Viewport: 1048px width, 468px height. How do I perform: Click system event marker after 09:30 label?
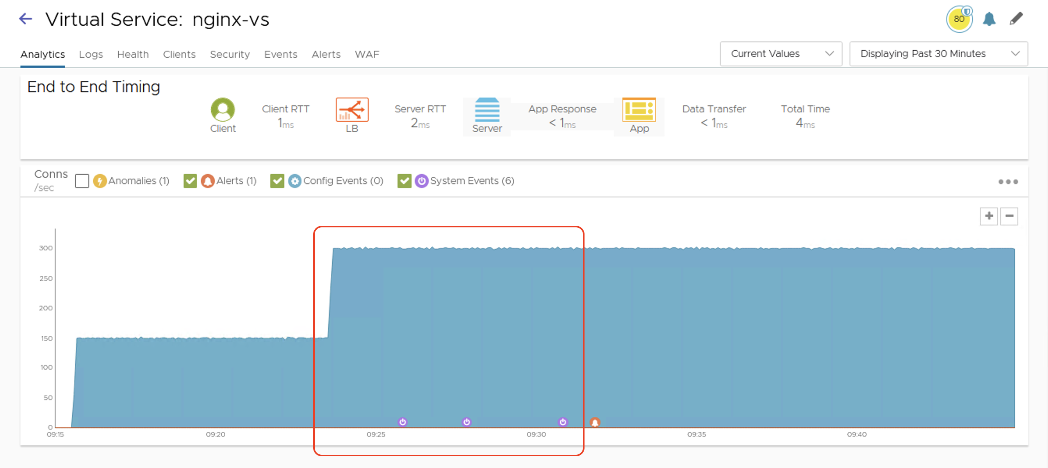point(563,422)
